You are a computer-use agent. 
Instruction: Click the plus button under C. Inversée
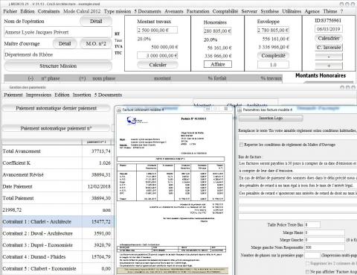tap(329, 66)
